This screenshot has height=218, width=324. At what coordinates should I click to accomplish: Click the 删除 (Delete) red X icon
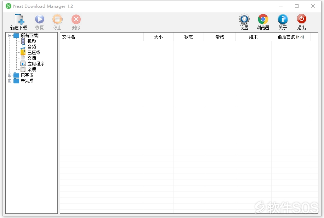(76, 19)
